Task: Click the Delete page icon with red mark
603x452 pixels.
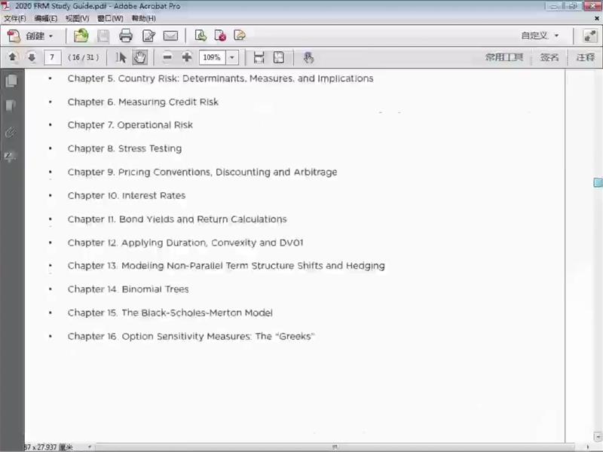Action: pyautogui.click(x=220, y=35)
